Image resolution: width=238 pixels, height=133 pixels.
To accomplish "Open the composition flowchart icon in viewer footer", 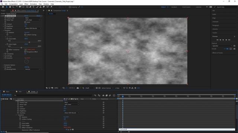I will click(132, 88).
